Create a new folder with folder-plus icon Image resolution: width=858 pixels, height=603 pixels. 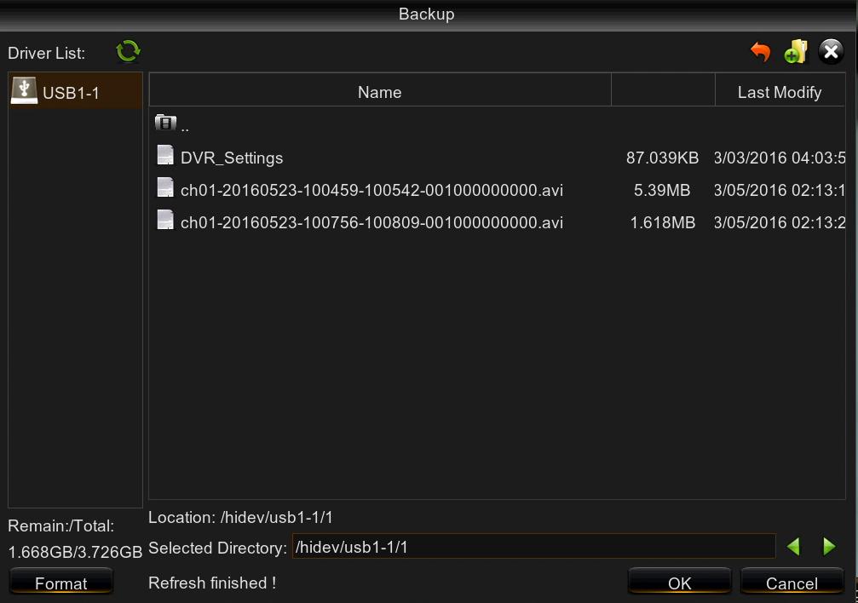[x=795, y=51]
